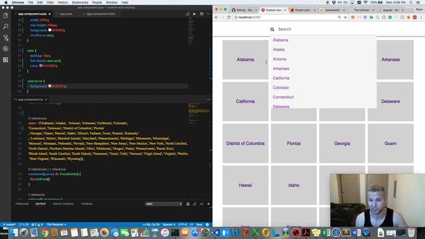
Task: Click the master branch in the status bar
Action: [x=9, y=224]
